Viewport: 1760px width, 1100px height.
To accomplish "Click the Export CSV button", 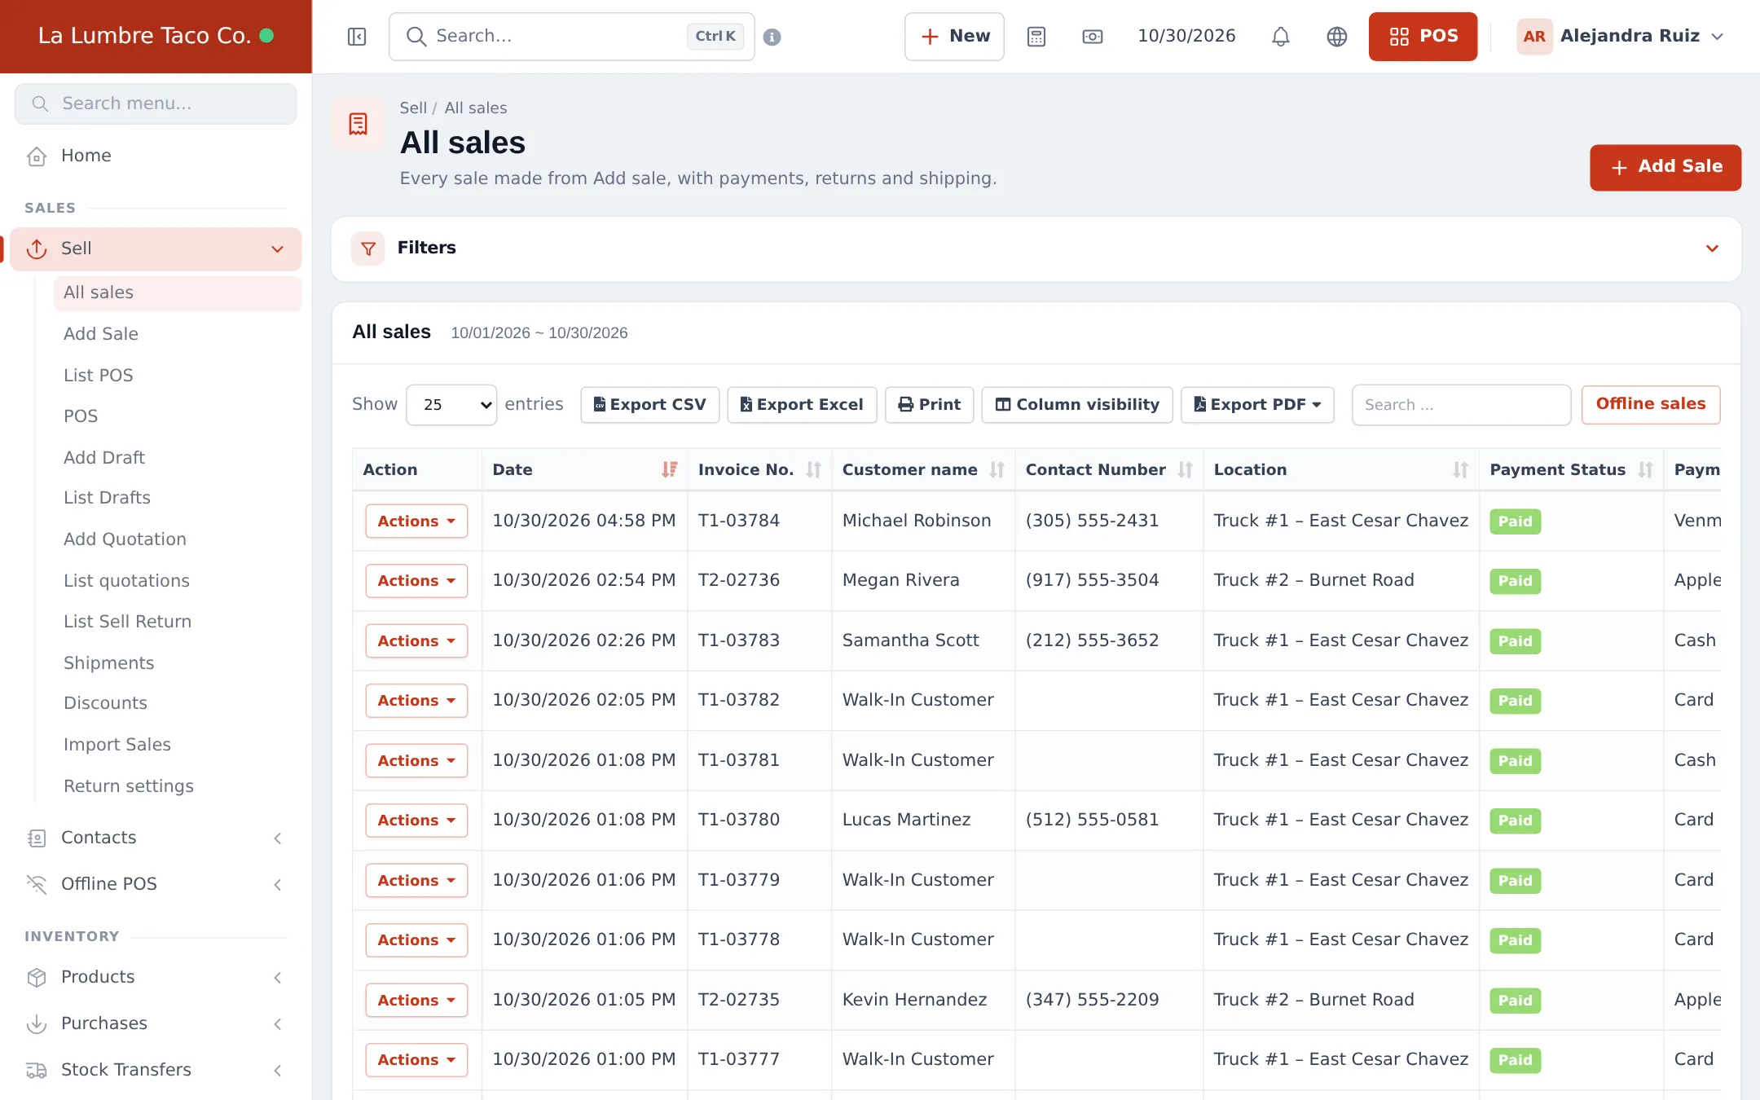I will 649,404.
